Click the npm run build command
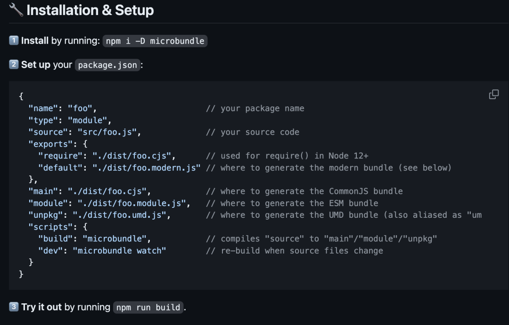The image size is (509, 325). pos(148,307)
